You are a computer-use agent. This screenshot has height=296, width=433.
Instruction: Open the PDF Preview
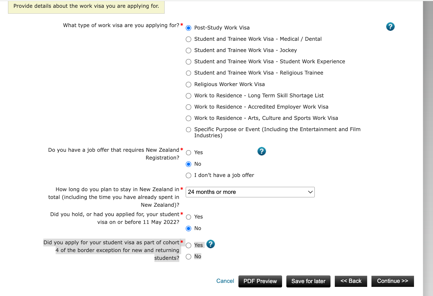click(x=260, y=281)
